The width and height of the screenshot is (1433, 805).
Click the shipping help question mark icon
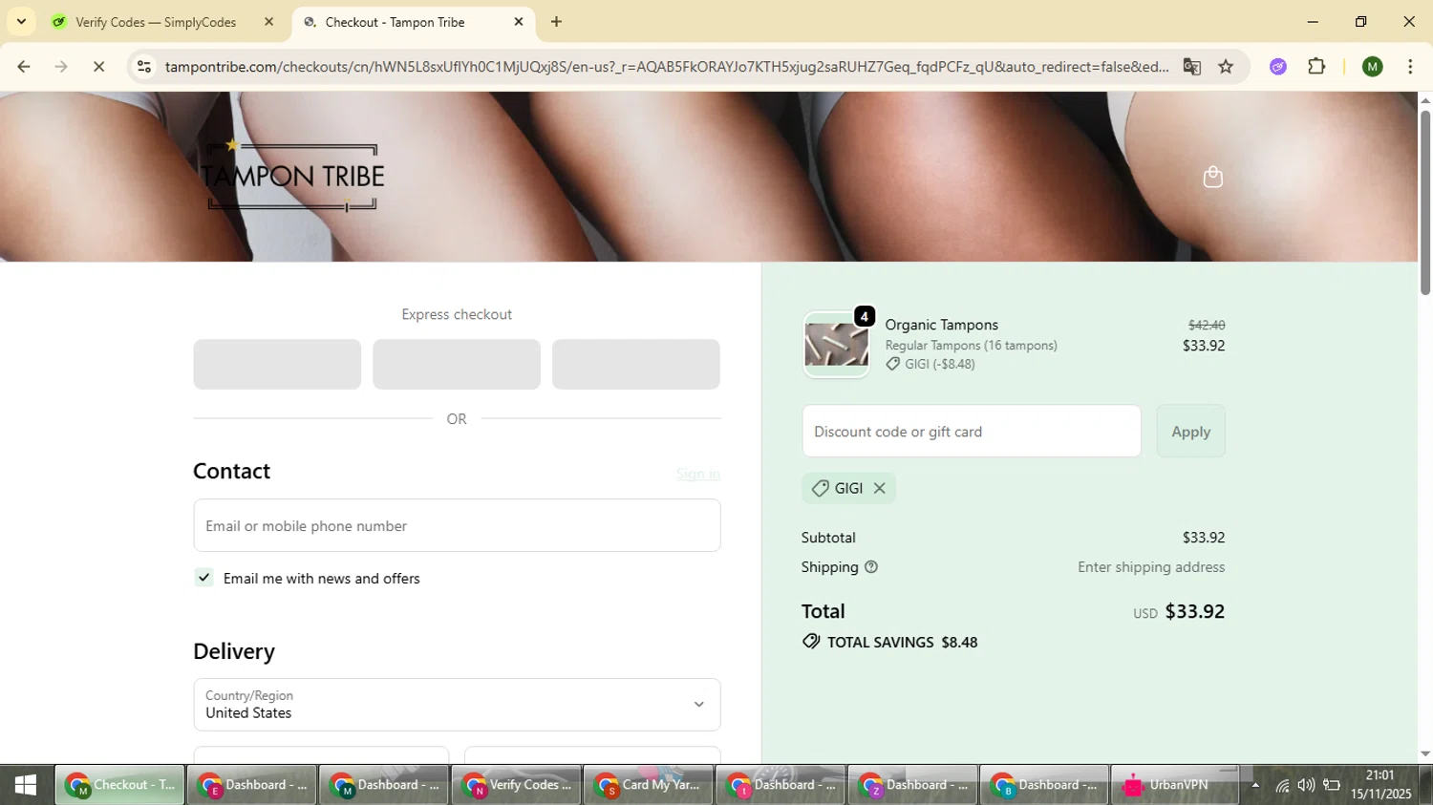pyautogui.click(x=870, y=567)
